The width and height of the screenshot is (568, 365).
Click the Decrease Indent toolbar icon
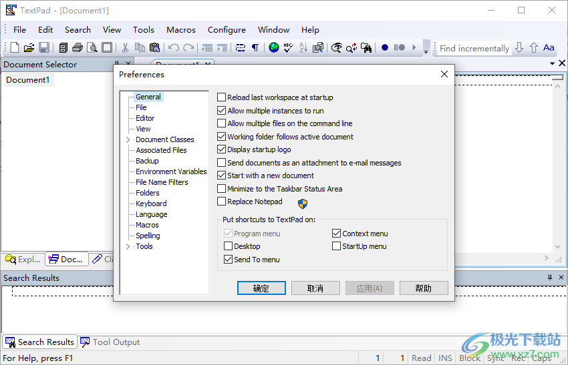(x=207, y=47)
